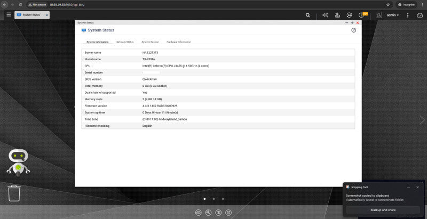
Task: Minimize the System Status window
Action: coord(346,23)
